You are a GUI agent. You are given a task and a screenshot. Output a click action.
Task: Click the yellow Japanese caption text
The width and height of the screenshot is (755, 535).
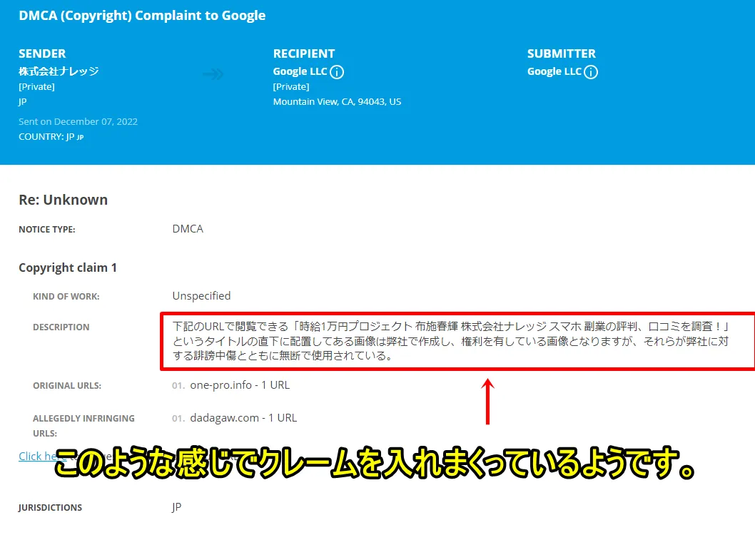tap(375, 465)
